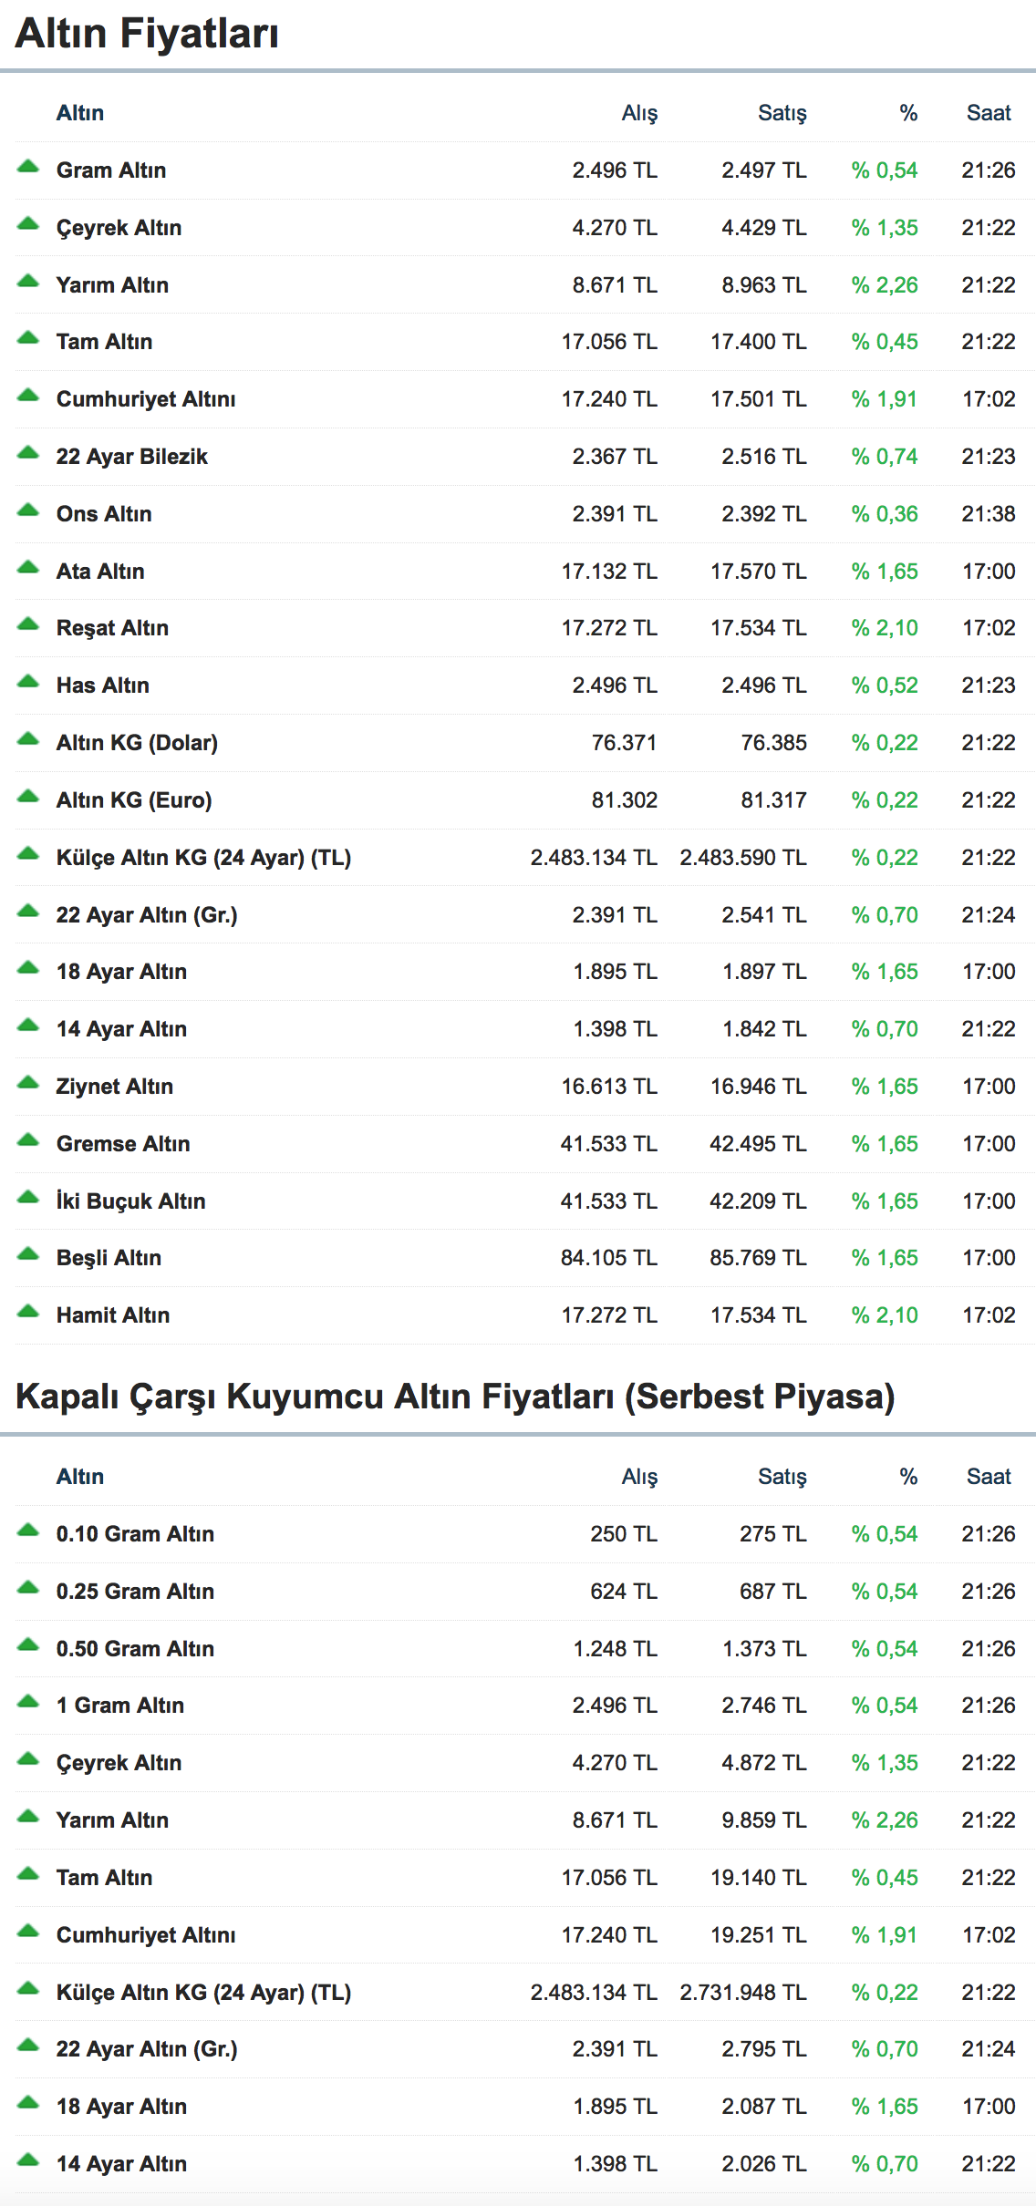Click the Kapalı Çarşı Kuyumcu Altın Fiyatları heading
1036x2206 pixels.
[x=455, y=1397]
